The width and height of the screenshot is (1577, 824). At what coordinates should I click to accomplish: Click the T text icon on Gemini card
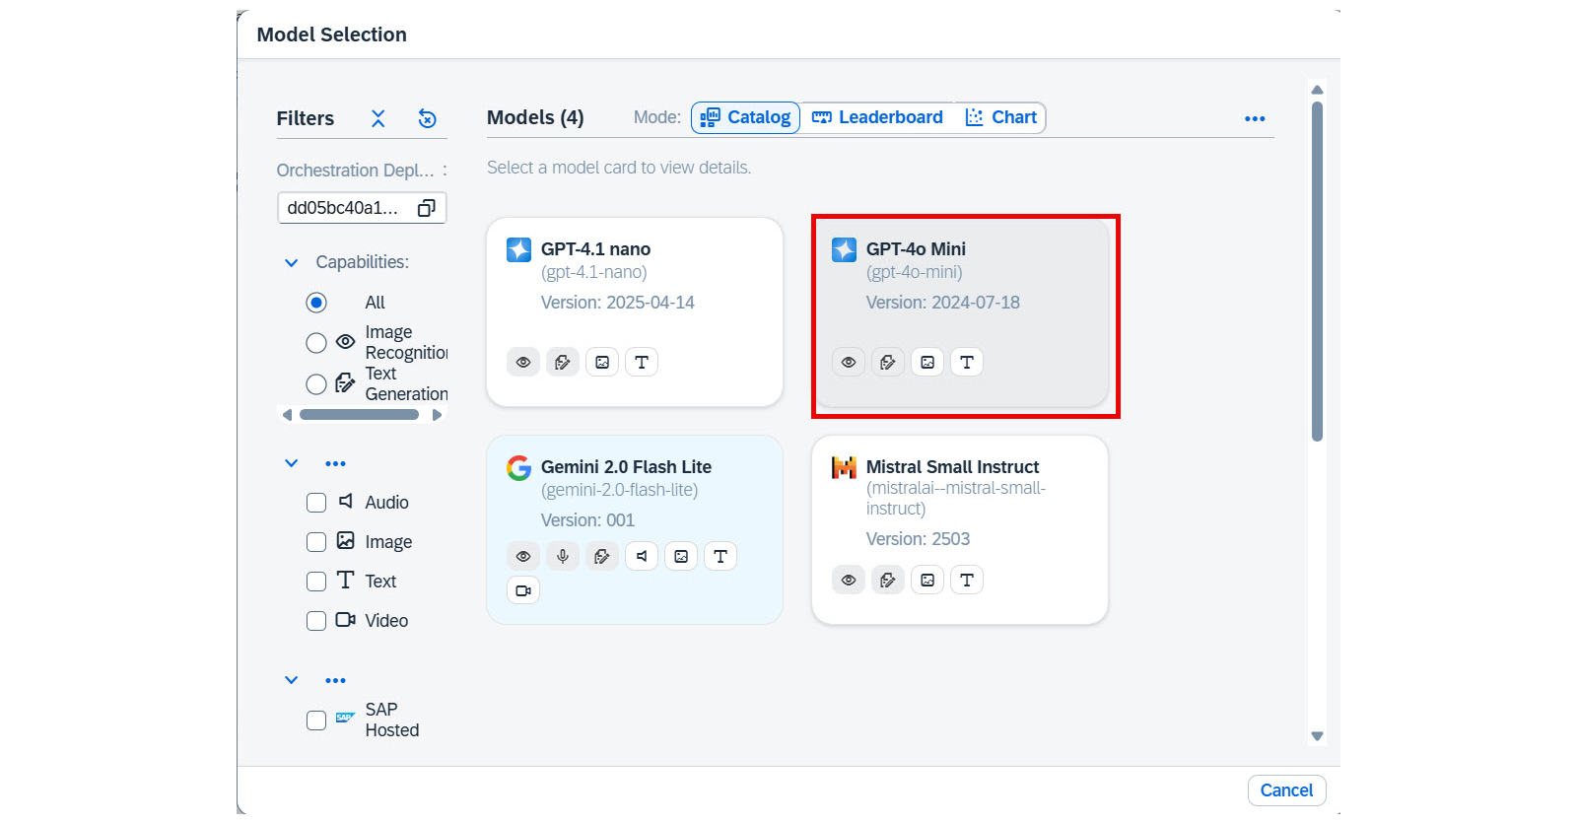pyautogui.click(x=720, y=557)
